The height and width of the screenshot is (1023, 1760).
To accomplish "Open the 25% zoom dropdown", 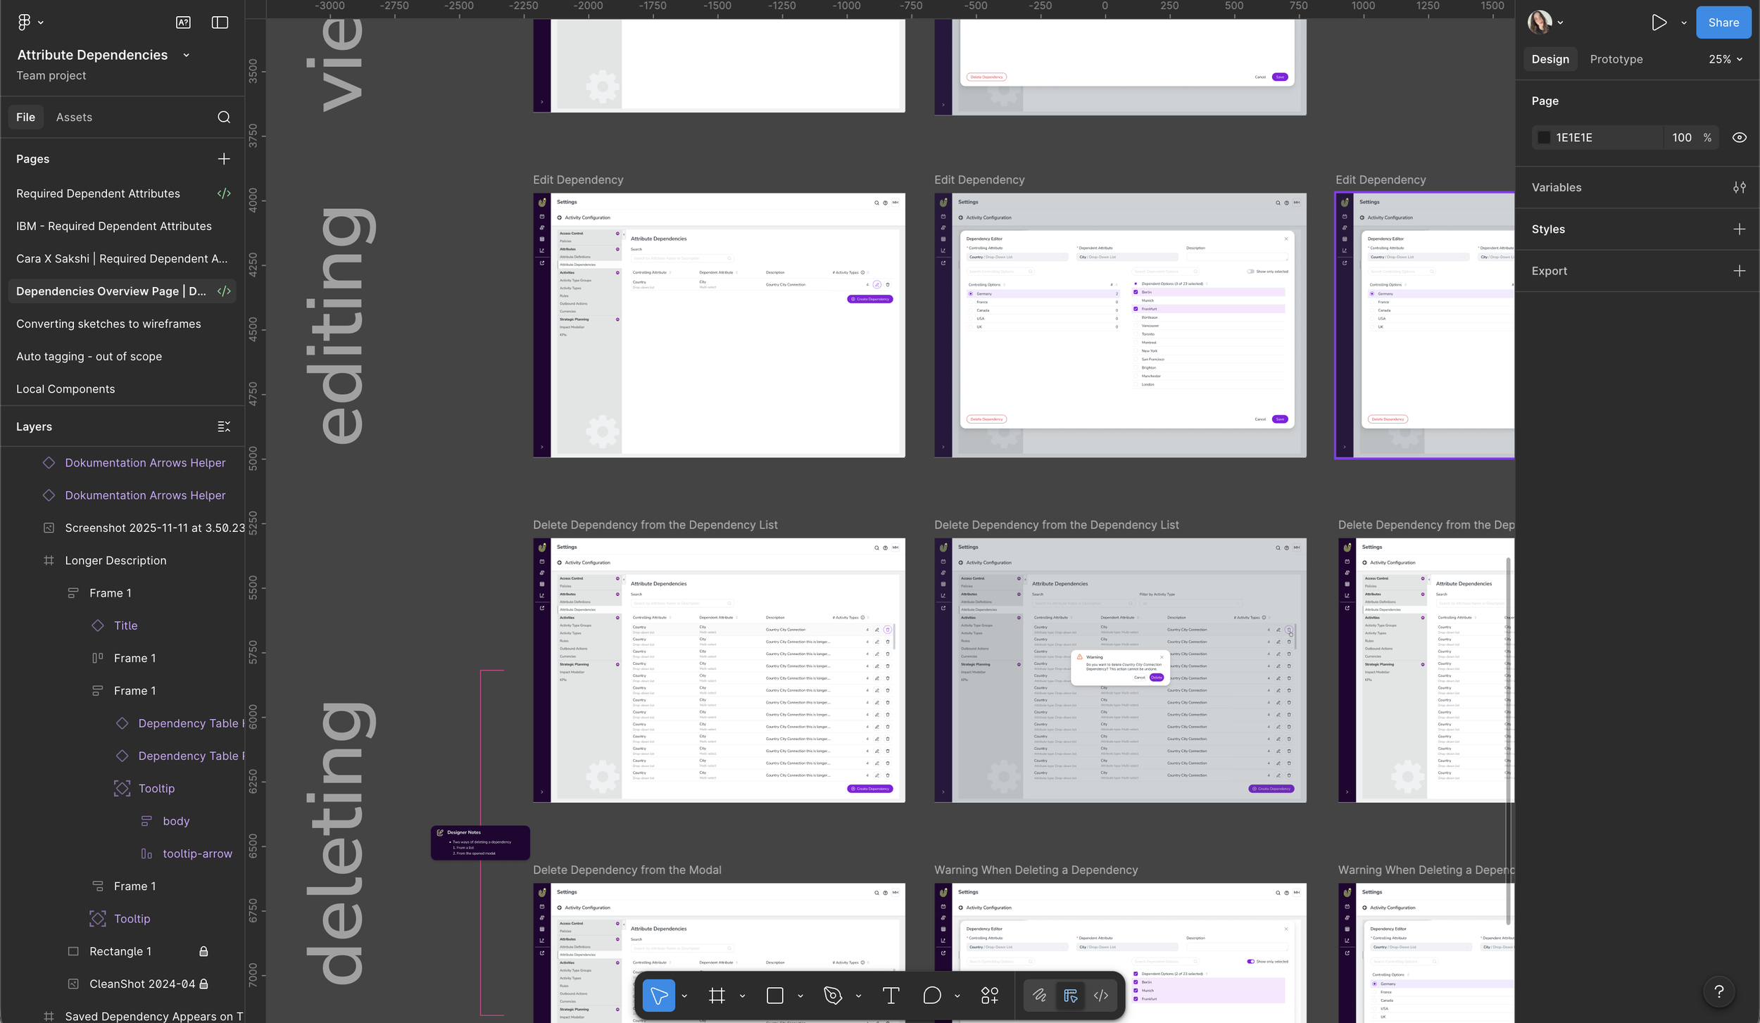I will 1725,59.
